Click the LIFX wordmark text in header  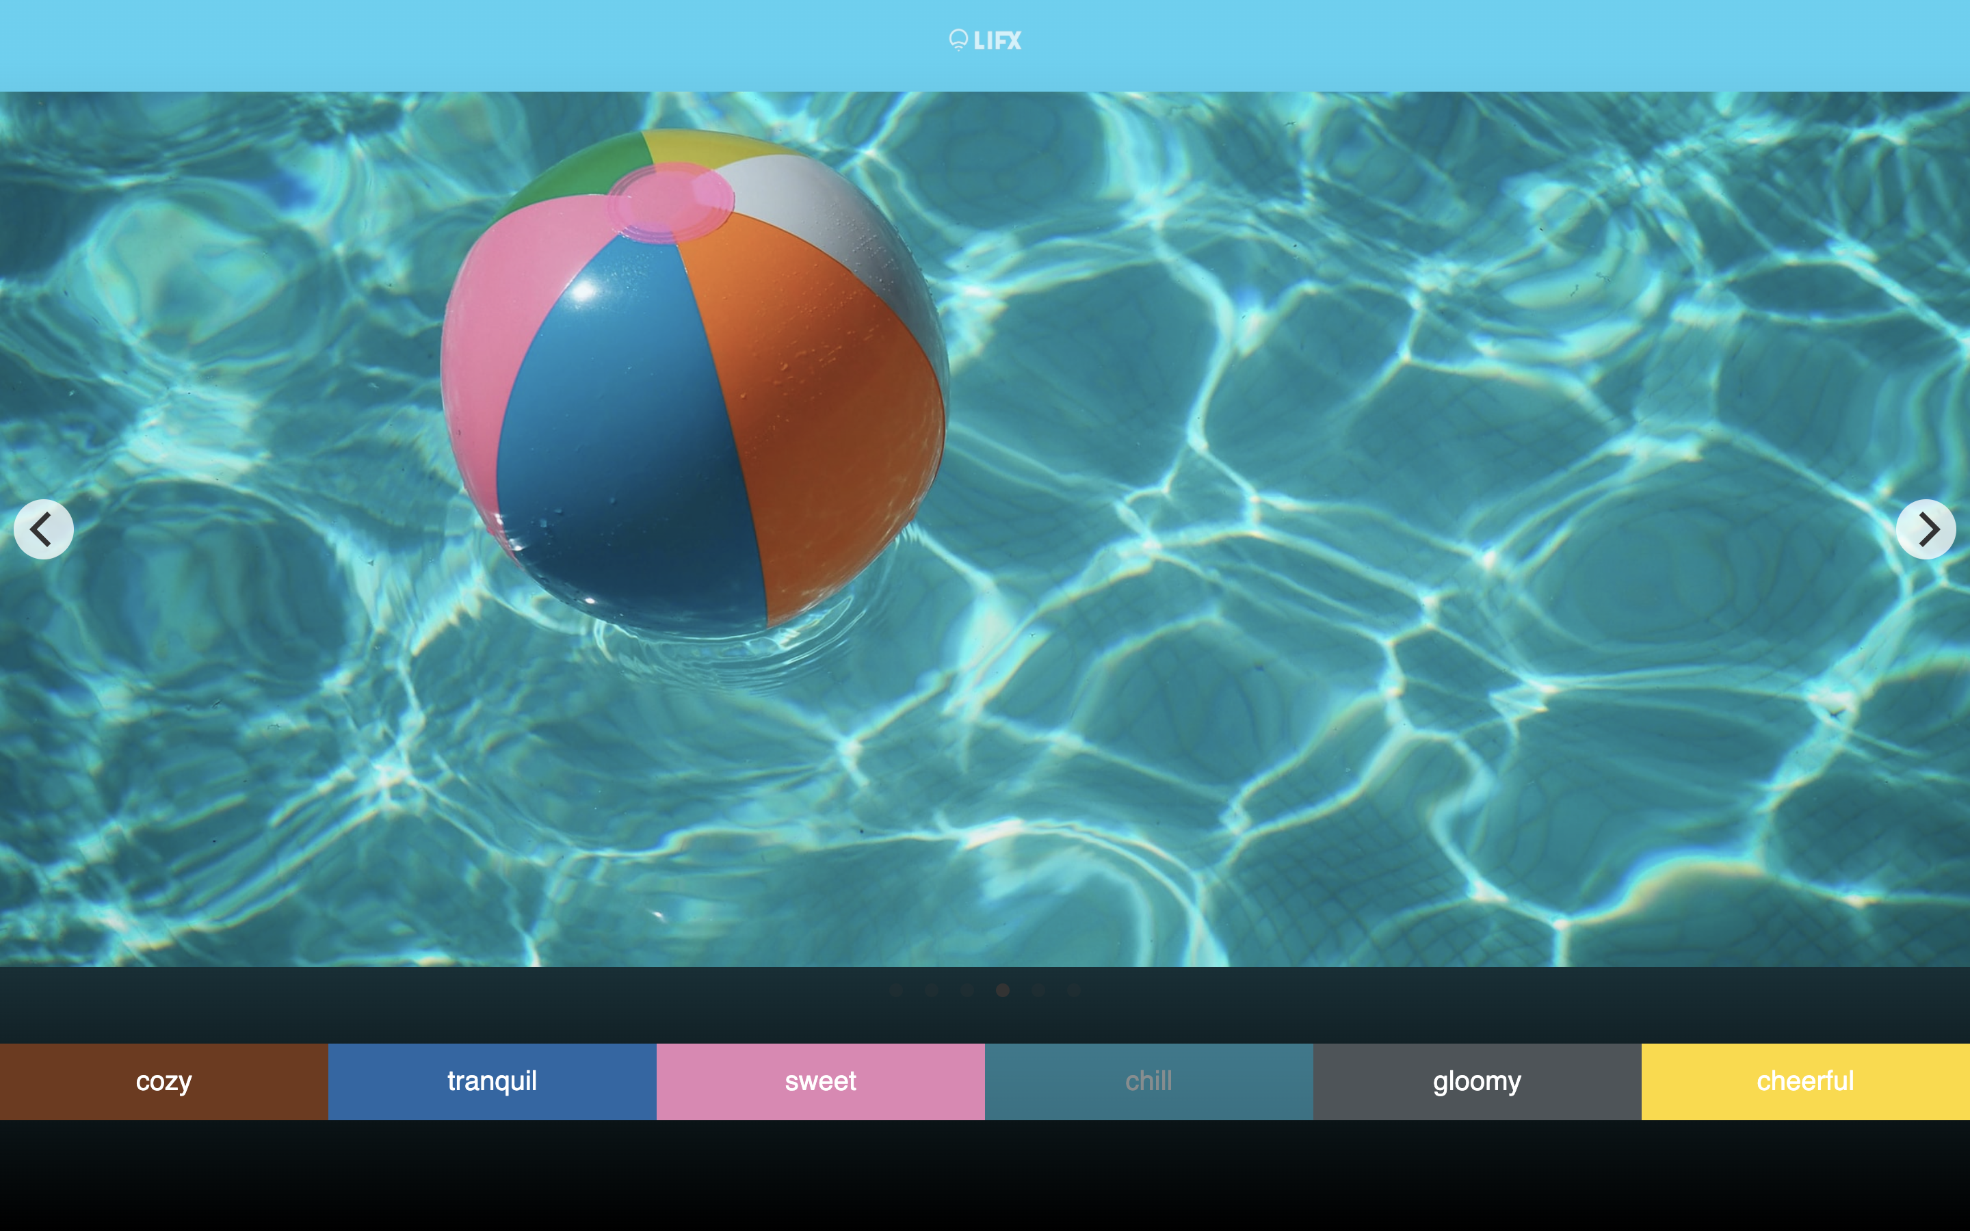997,41
